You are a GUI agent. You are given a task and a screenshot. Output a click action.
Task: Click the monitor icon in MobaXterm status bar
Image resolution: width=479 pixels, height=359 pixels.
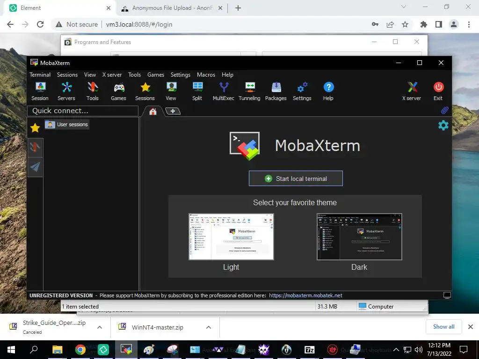point(447,295)
